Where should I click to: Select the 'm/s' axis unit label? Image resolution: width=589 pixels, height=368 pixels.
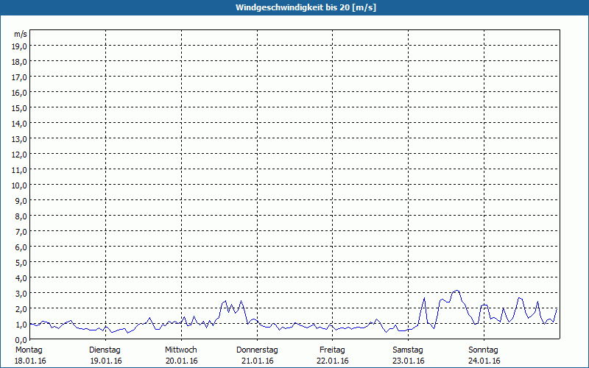coord(21,34)
